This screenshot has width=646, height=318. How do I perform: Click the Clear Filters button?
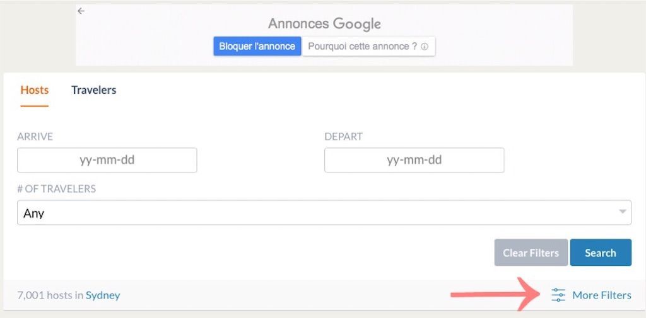tap(531, 253)
